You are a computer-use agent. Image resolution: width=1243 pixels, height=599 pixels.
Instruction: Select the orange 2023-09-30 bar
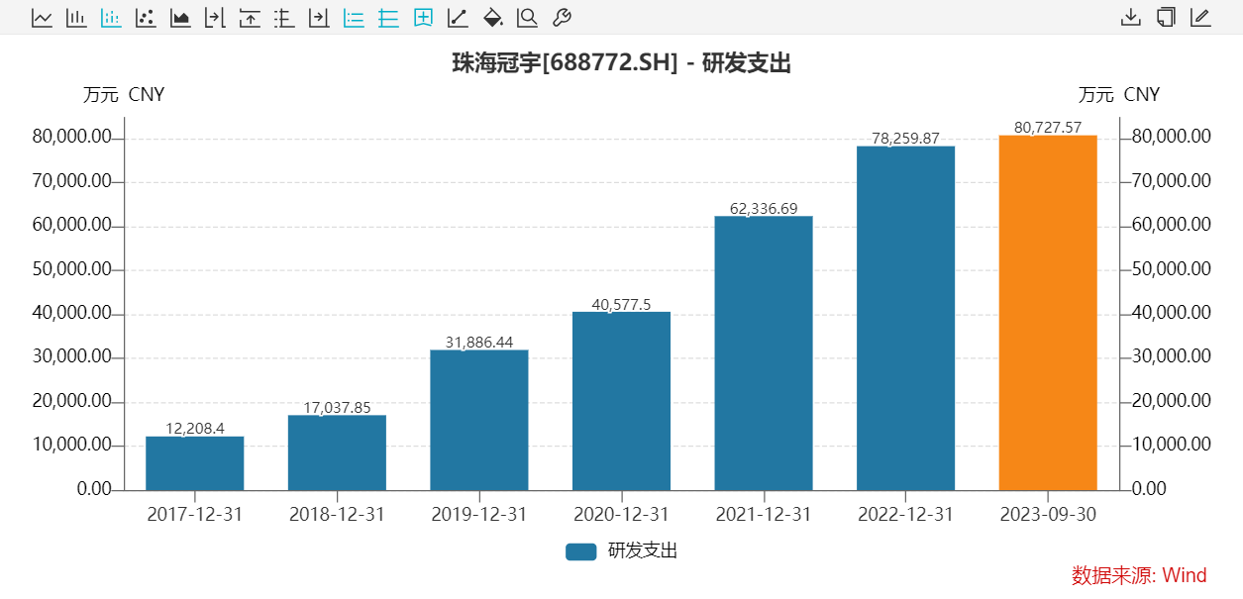point(1048,313)
